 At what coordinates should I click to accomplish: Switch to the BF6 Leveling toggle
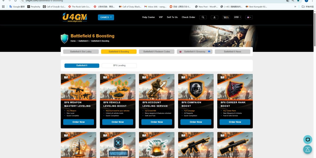[x=119, y=65]
